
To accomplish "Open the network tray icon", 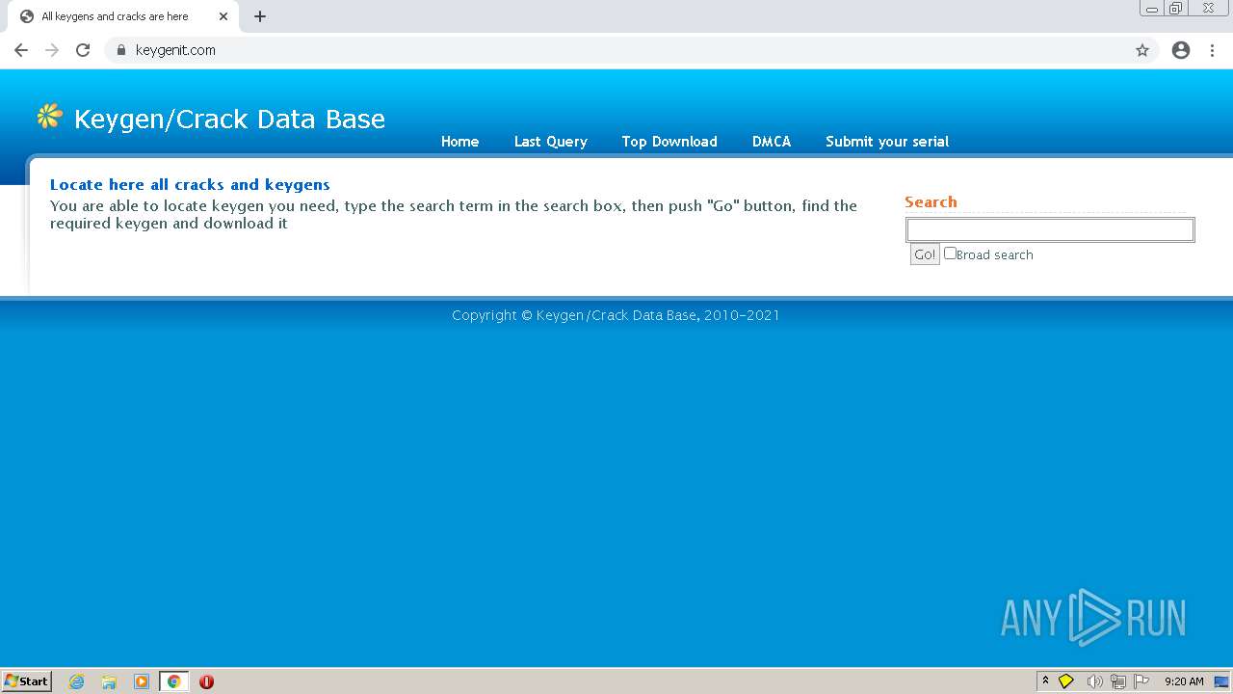I will click(1118, 681).
